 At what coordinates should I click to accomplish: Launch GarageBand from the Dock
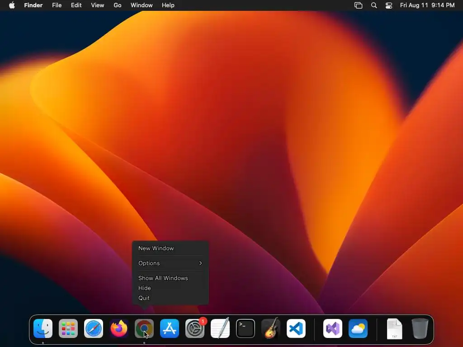[x=271, y=328]
